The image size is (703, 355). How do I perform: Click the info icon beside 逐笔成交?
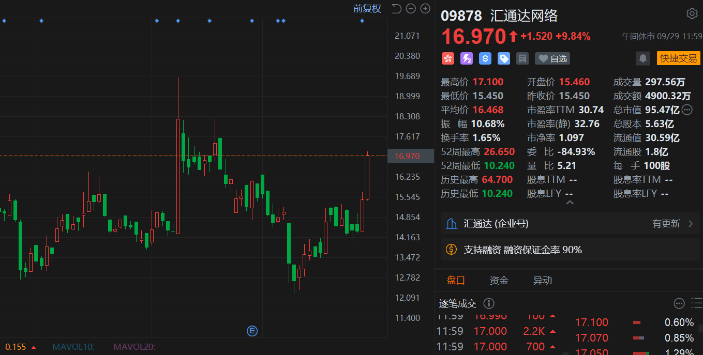pyautogui.click(x=489, y=303)
